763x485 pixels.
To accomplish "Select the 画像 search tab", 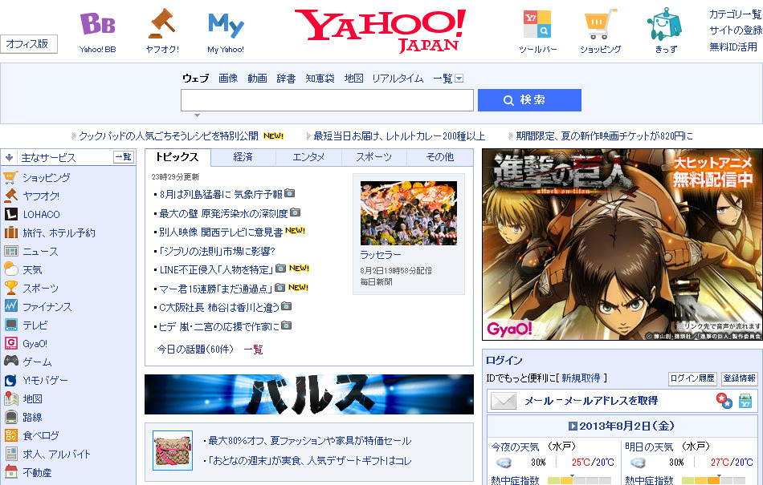I will 228,79.
